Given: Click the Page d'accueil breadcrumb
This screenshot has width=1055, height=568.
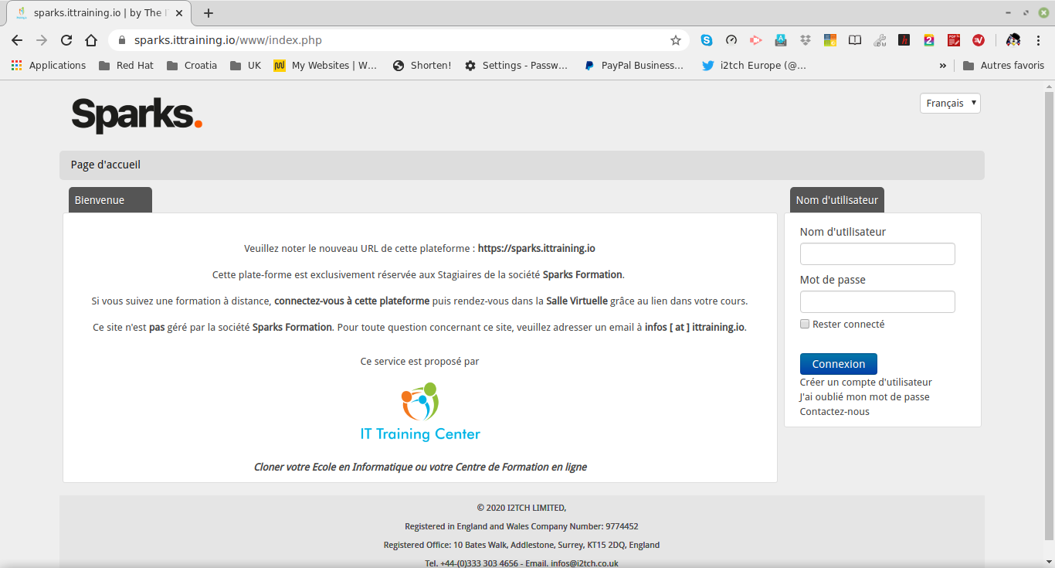Looking at the screenshot, I should tap(106, 165).
